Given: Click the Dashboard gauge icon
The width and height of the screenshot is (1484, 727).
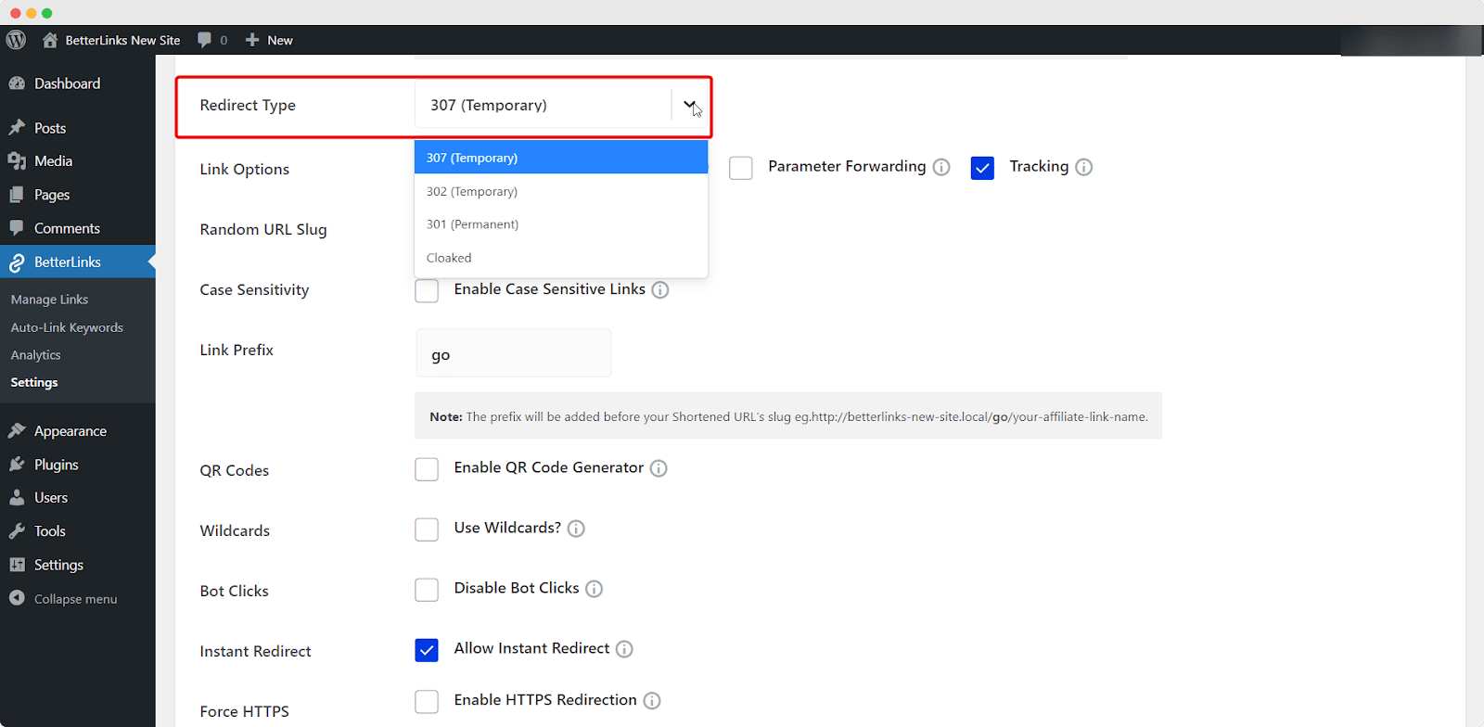Looking at the screenshot, I should 17,83.
